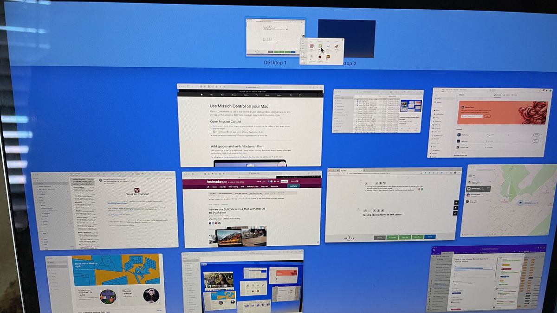The height and width of the screenshot is (313, 557).
Task: Click the Cancel button in the post editor
Action: [379, 237]
